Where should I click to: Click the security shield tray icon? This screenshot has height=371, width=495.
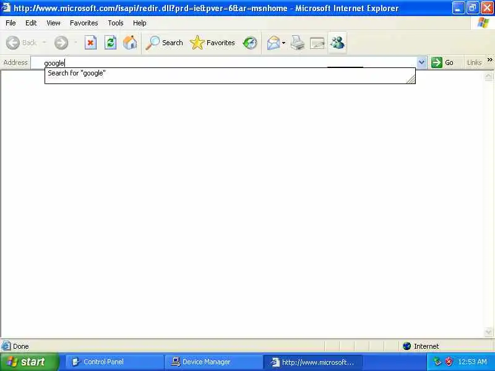tap(449, 362)
